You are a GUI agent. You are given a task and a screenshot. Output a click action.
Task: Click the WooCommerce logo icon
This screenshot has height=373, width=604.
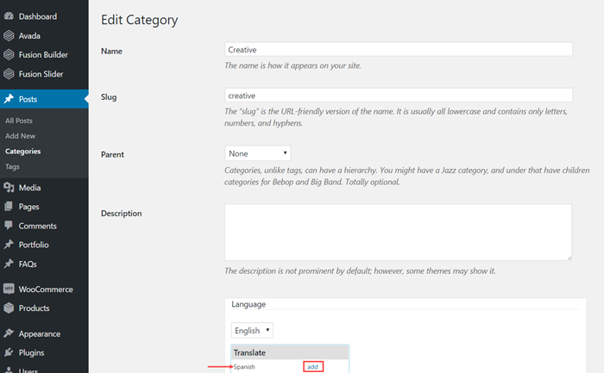click(x=9, y=289)
